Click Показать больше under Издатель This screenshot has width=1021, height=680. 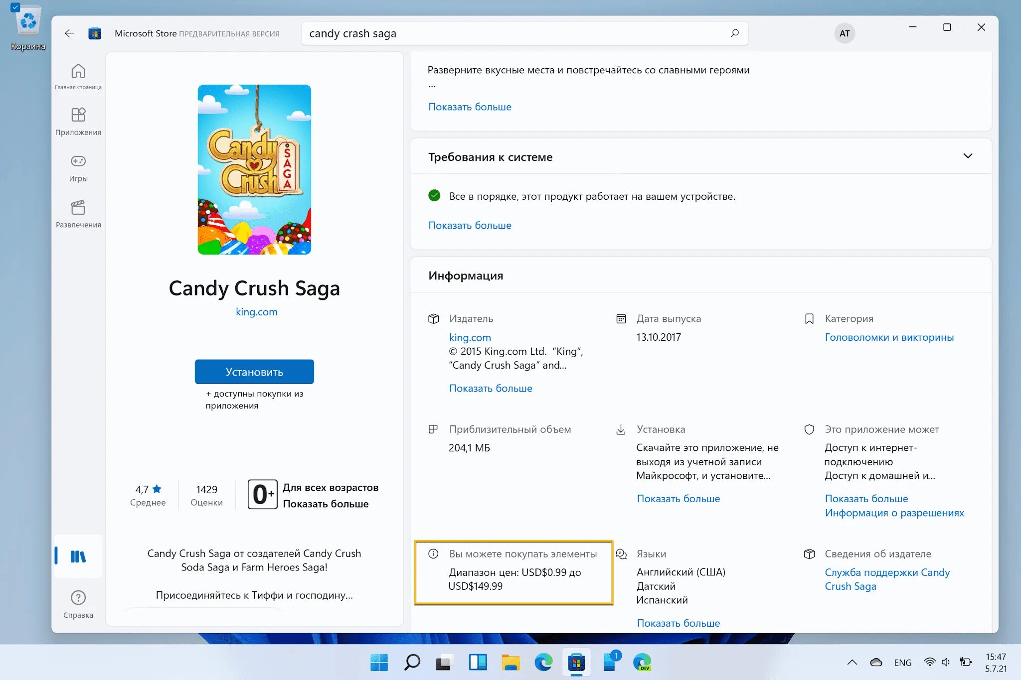pos(491,388)
